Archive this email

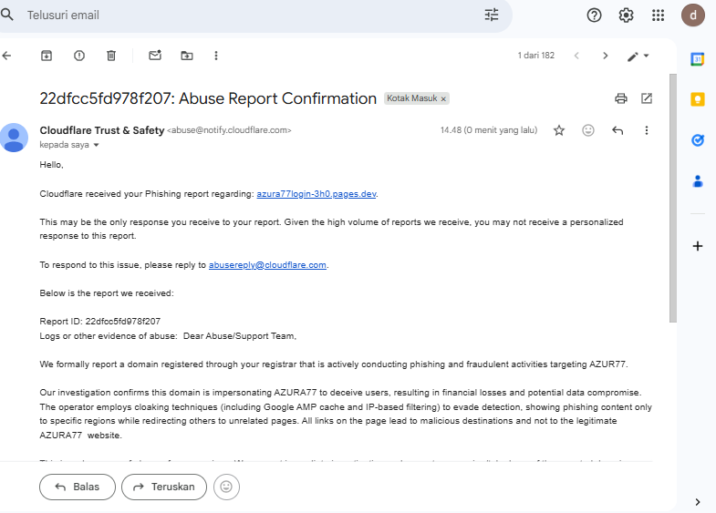[x=47, y=56]
